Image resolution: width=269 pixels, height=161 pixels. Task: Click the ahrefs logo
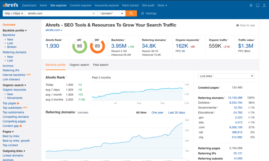pyautogui.click(x=10, y=5)
